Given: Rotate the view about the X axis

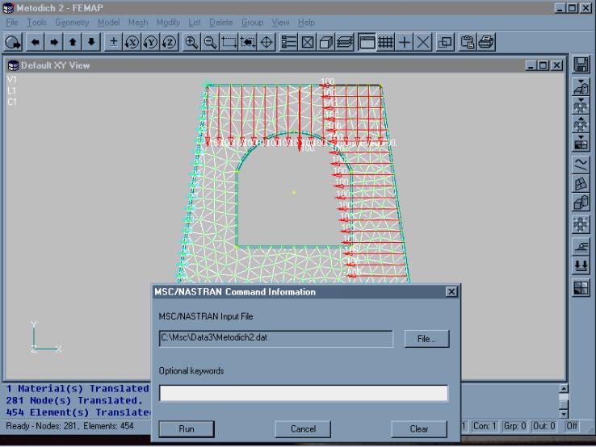Looking at the screenshot, I should coord(132,42).
